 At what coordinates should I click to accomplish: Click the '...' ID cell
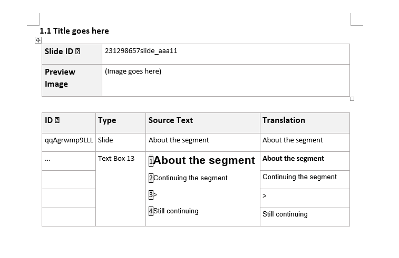click(x=69, y=161)
